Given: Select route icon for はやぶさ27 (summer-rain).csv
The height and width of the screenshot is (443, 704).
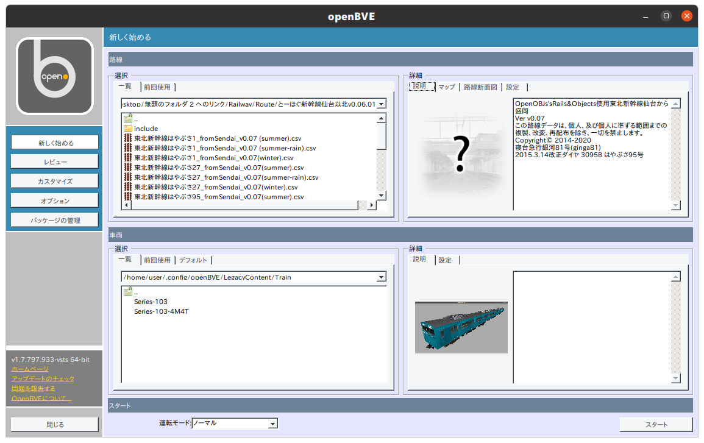Looking at the screenshot, I should pos(128,177).
